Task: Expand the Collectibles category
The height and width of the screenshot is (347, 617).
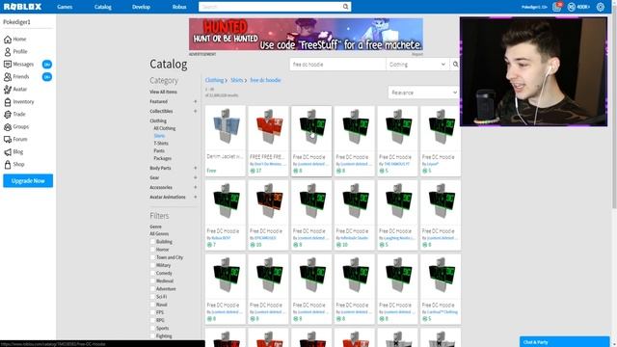Action: [x=195, y=111]
